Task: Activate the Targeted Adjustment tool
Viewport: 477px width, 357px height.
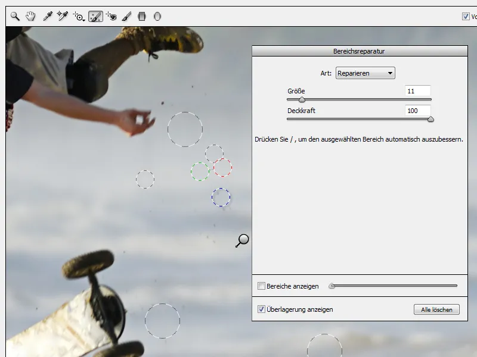Action: pyautogui.click(x=79, y=17)
